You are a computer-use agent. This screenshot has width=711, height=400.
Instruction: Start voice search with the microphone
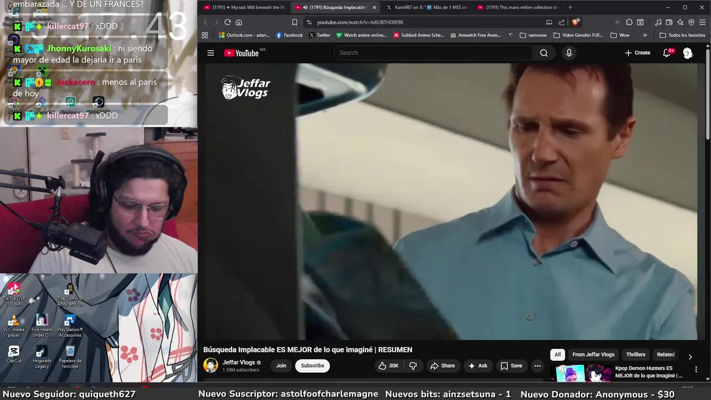point(569,53)
